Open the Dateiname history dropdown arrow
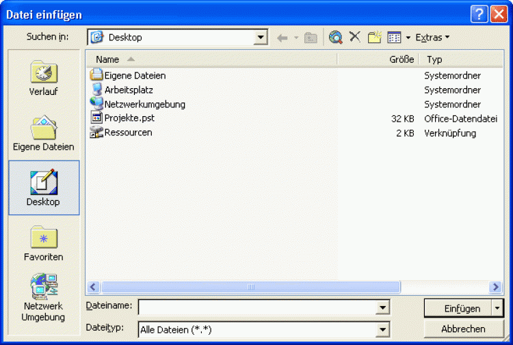The height and width of the screenshot is (345, 513). 382,308
